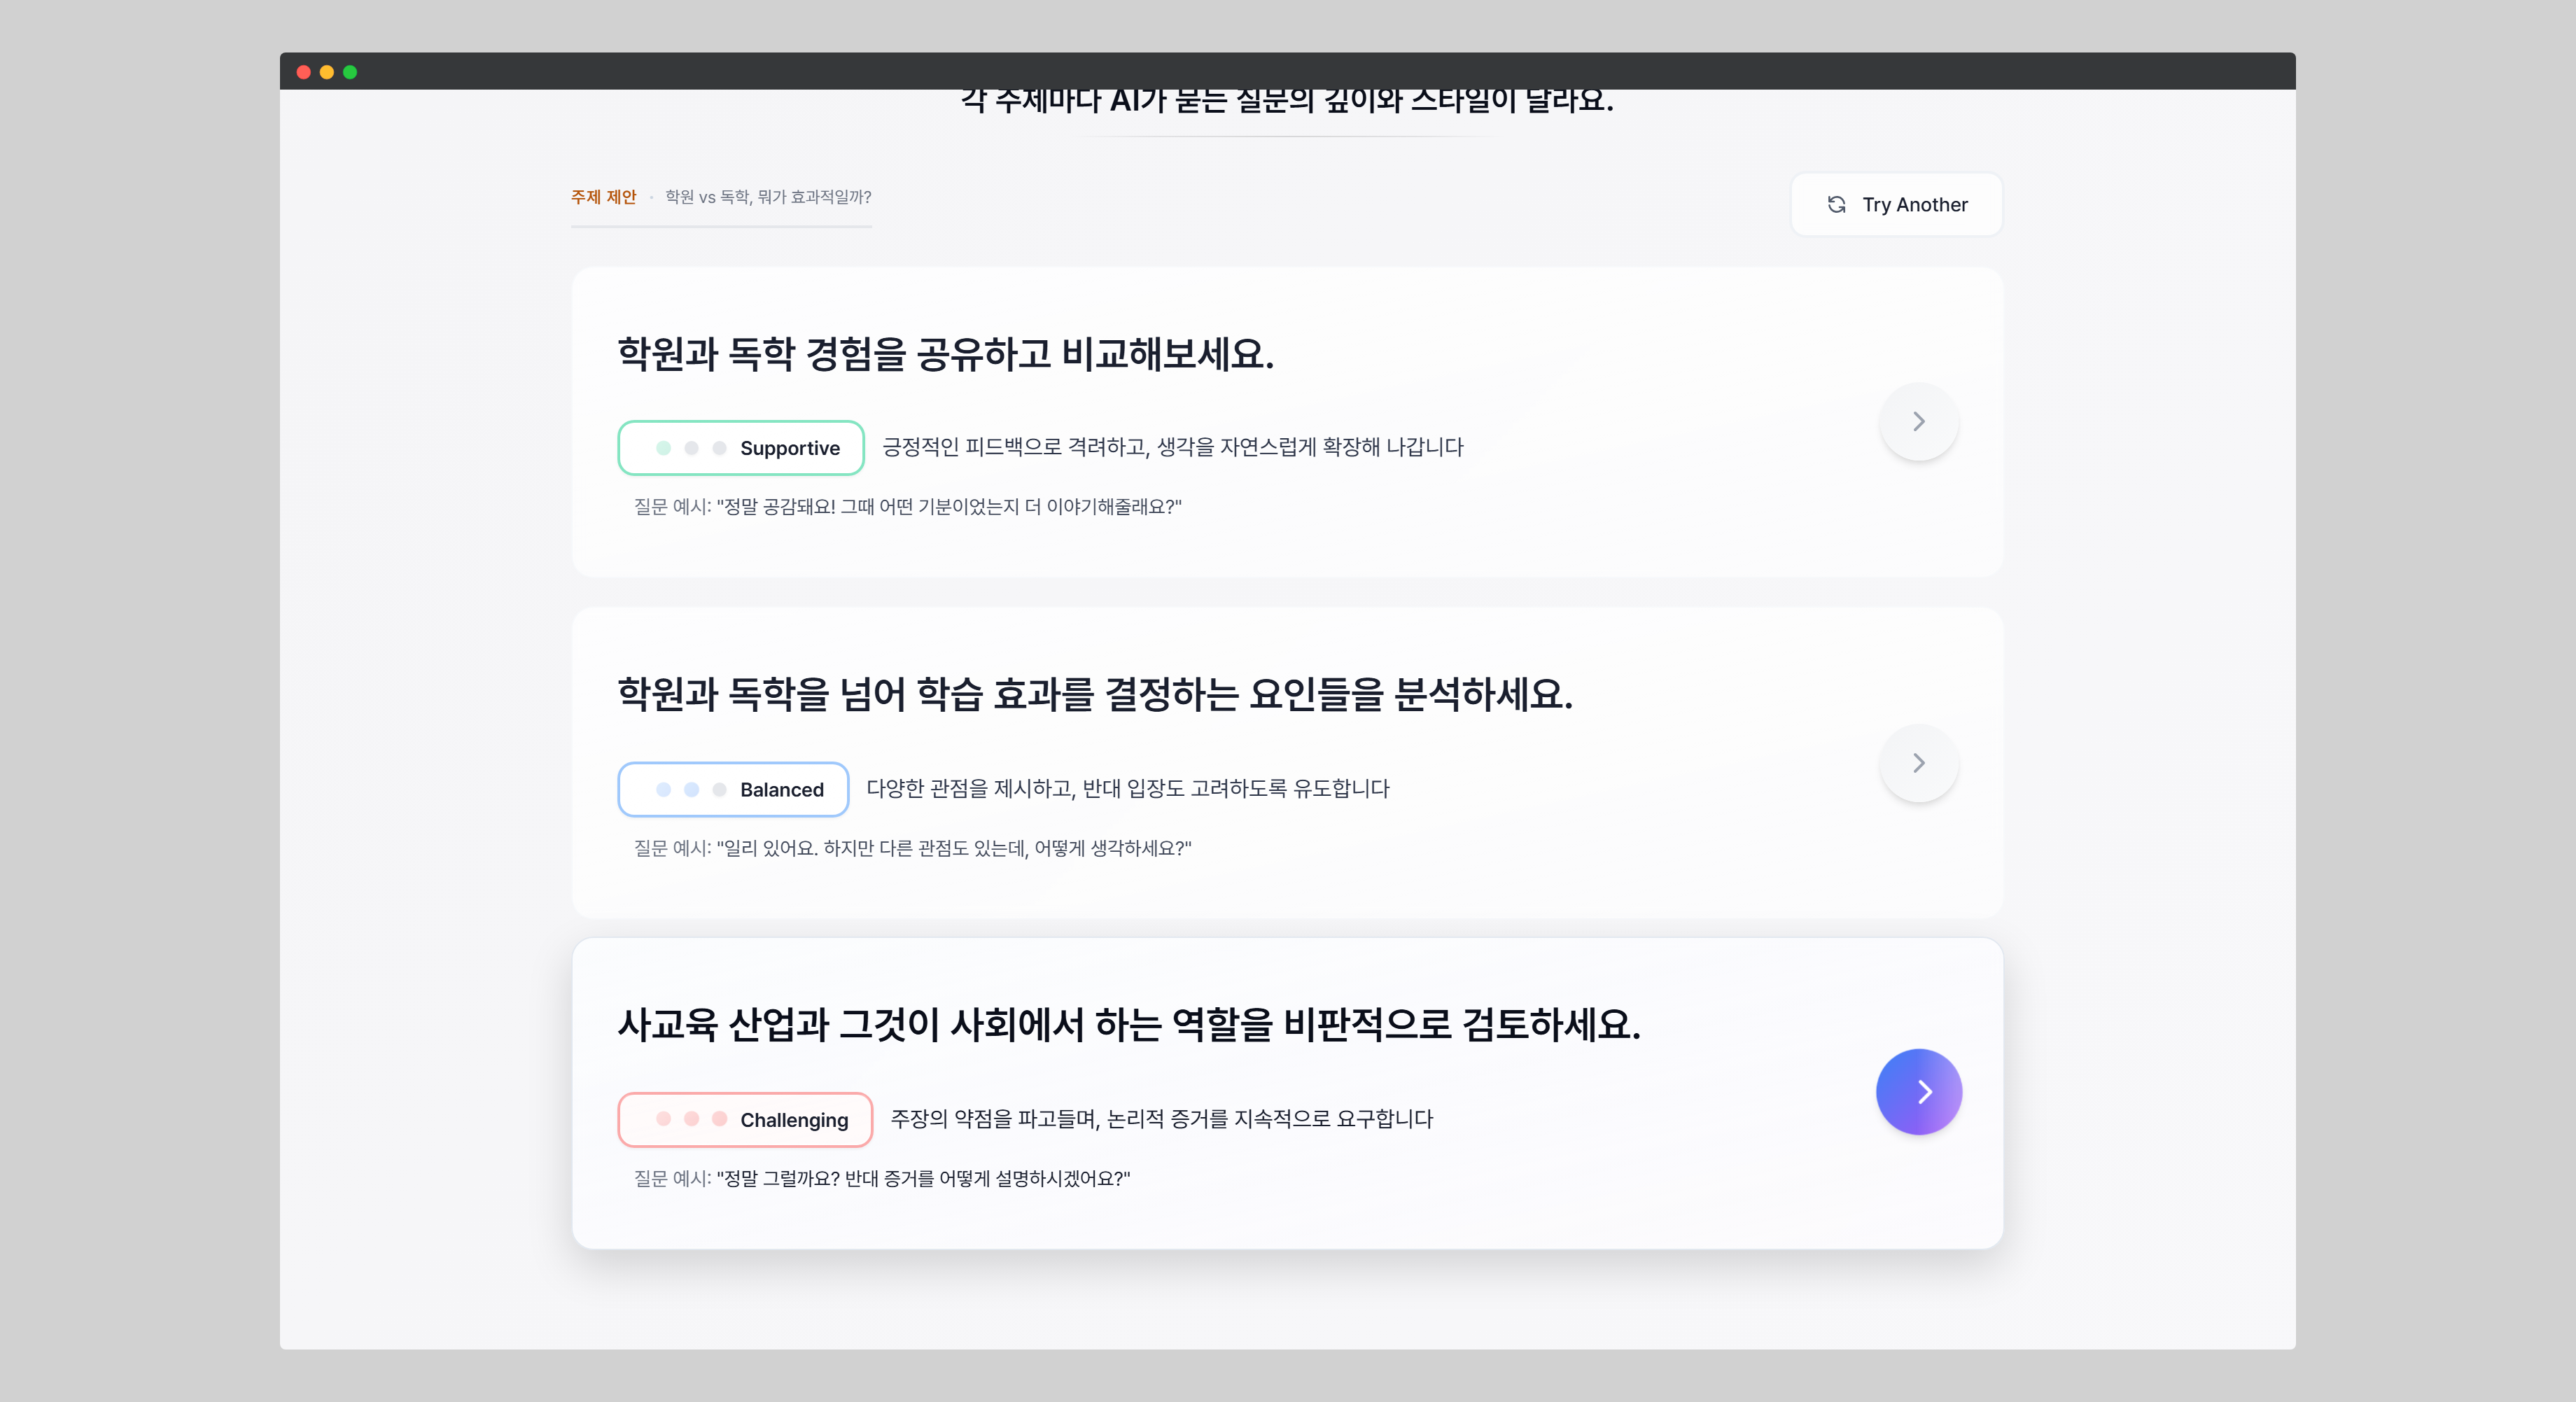Open the Supportive card arrow button
2576x1402 pixels.
[x=1918, y=421]
